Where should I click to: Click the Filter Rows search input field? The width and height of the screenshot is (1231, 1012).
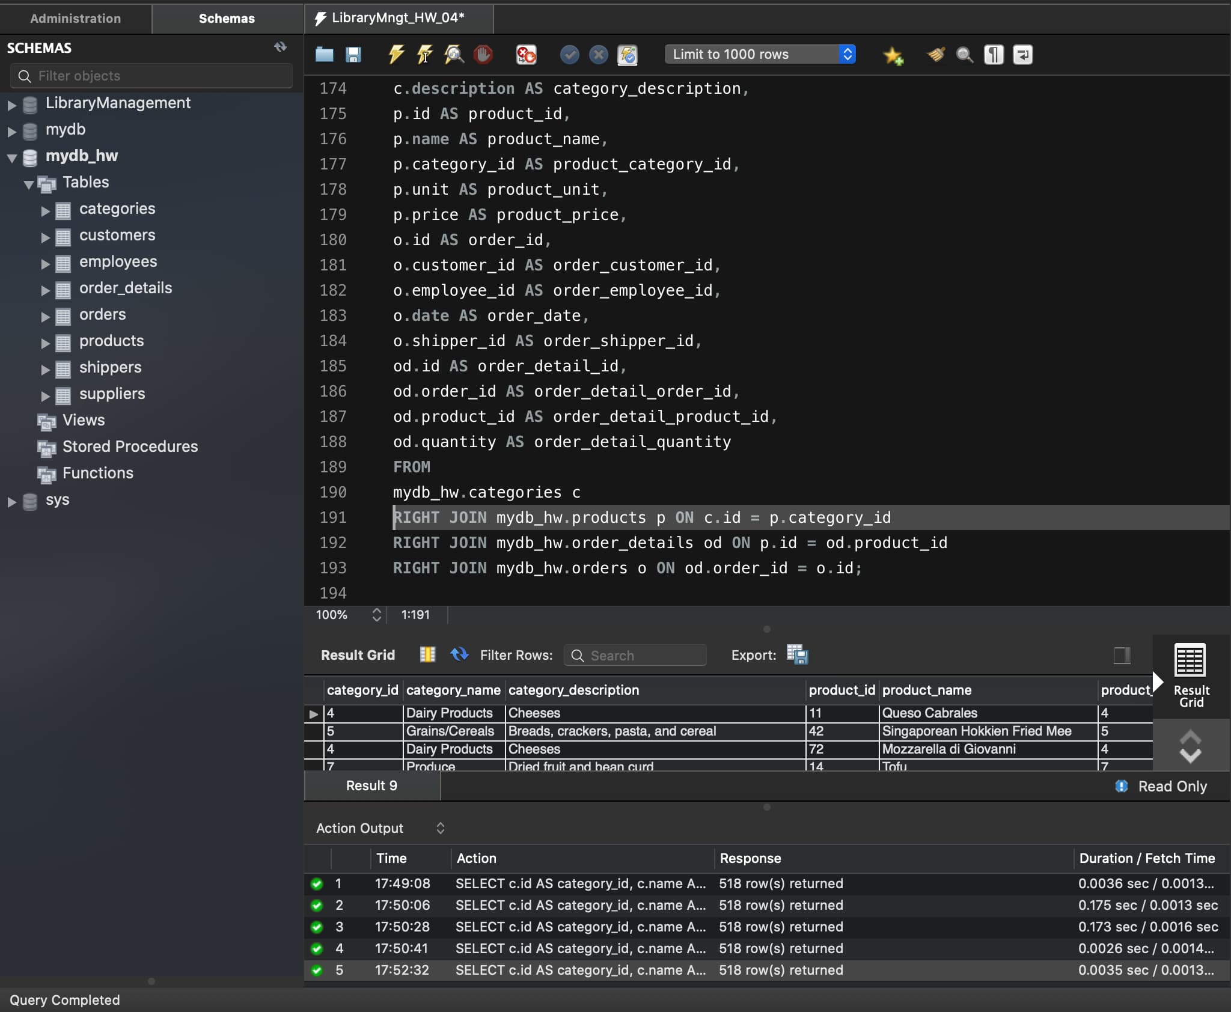click(x=636, y=655)
